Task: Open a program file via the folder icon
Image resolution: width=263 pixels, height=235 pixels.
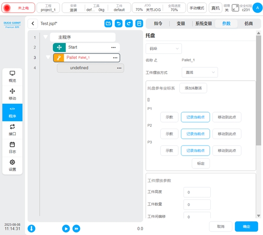Action: pos(108,24)
